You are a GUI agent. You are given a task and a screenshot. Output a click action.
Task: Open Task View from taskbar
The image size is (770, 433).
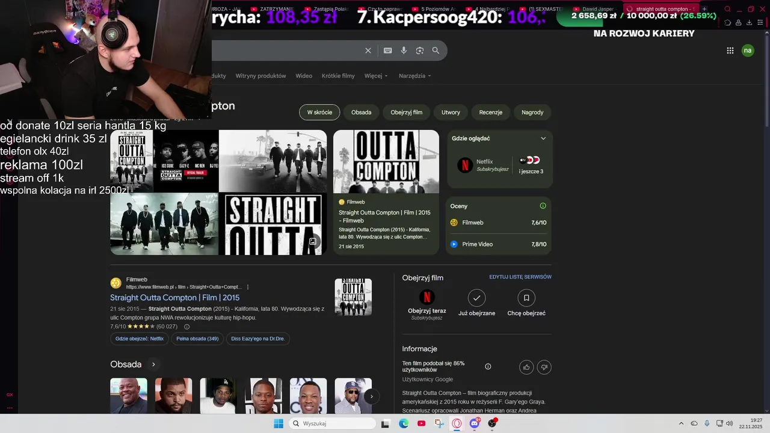click(x=386, y=423)
